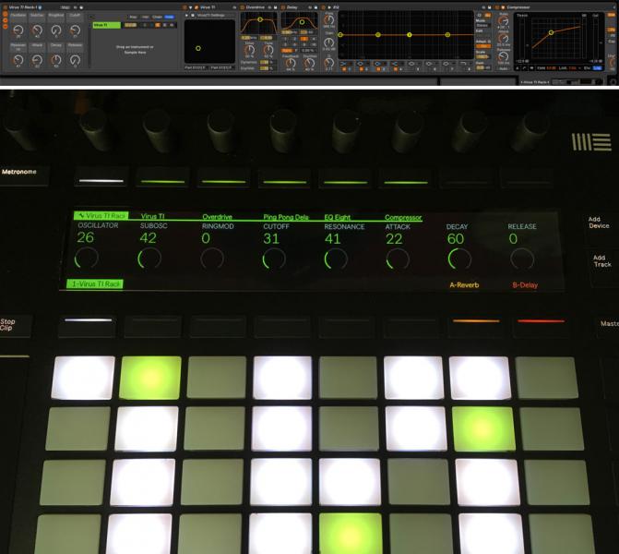Click the Overdrive Drive knob

pyautogui.click(x=249, y=50)
